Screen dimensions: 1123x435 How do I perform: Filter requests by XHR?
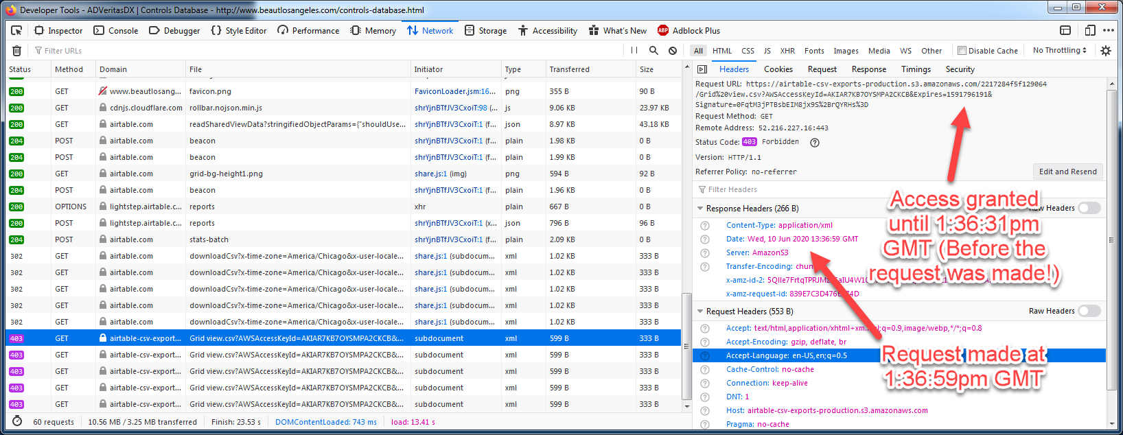coord(787,51)
